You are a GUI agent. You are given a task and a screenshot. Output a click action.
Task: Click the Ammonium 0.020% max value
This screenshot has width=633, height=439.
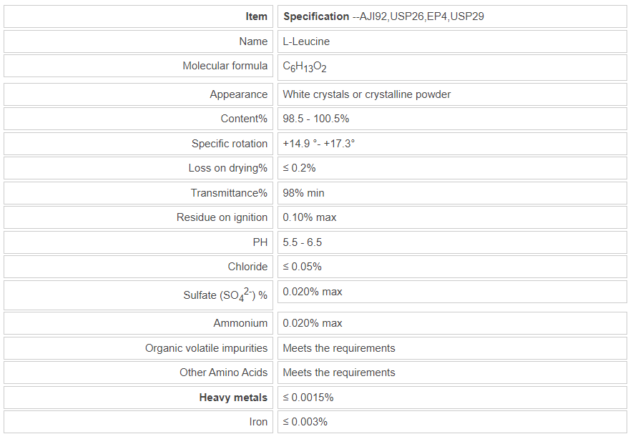313,323
